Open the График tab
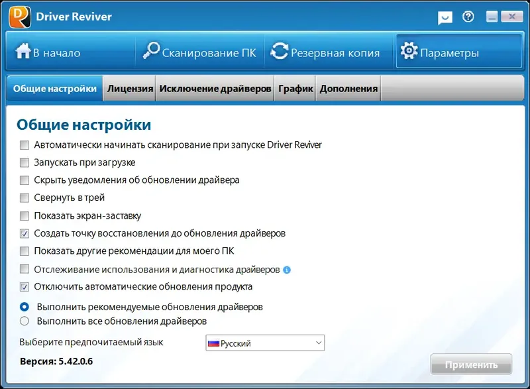This screenshot has height=389, width=530. tap(295, 87)
